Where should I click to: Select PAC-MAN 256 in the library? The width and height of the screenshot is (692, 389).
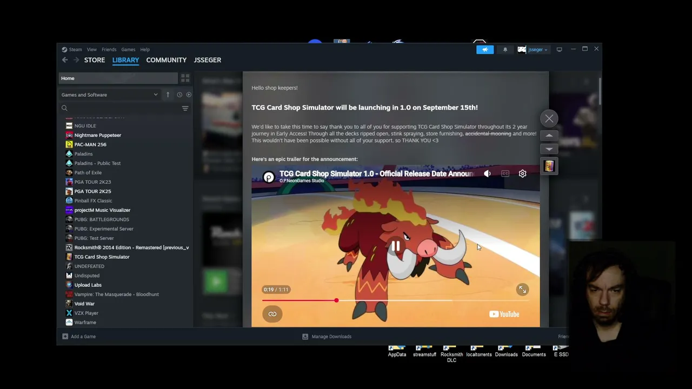tap(90, 144)
